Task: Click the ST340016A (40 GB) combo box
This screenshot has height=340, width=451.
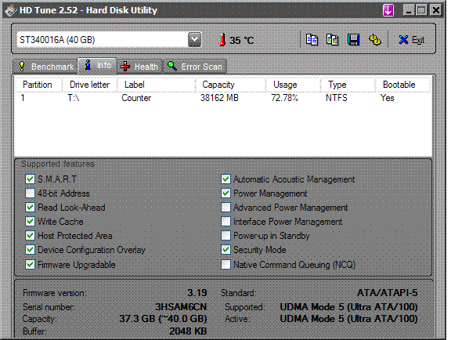Action: pos(110,39)
